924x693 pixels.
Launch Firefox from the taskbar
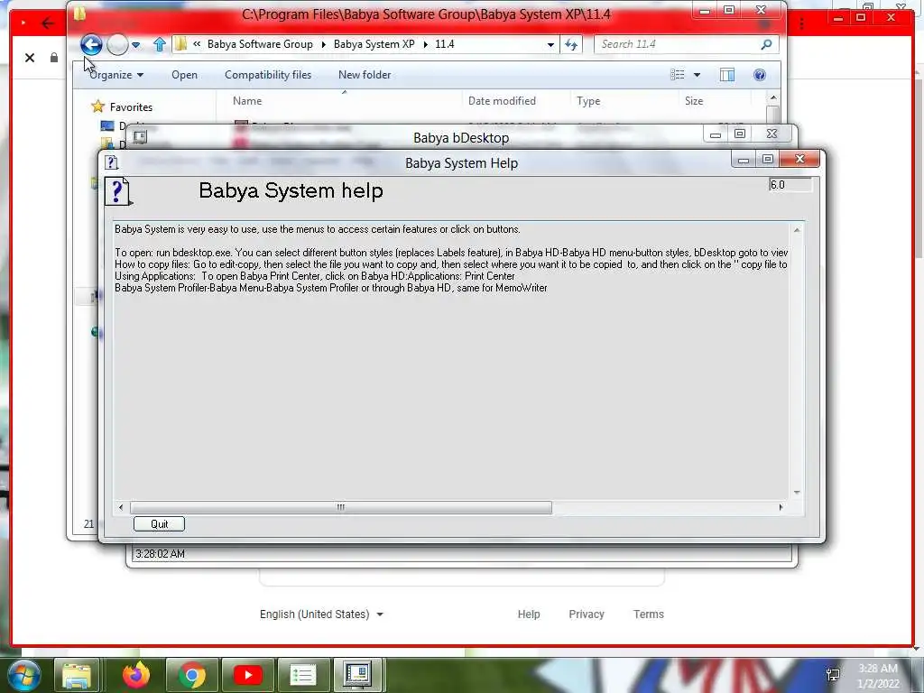click(136, 675)
